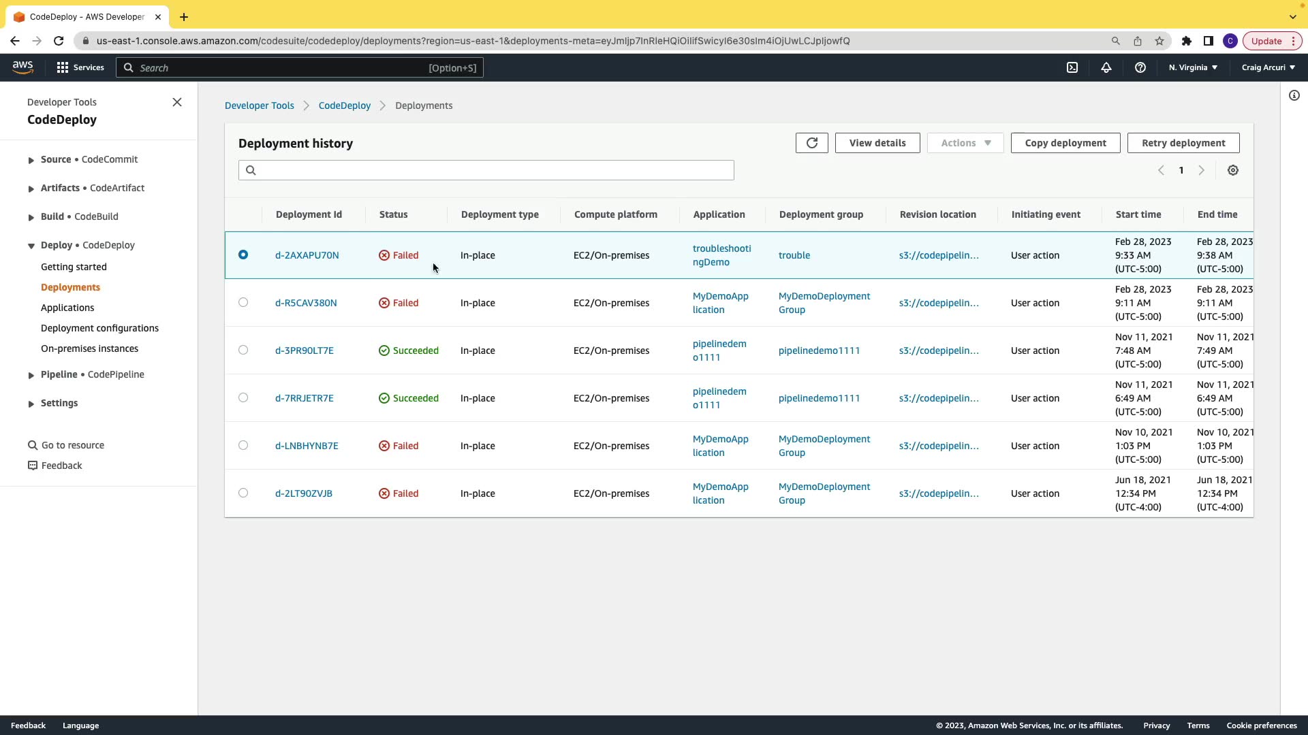Open the N. Virginia region dropdown
Viewport: 1308px width, 735px height.
(x=1192, y=67)
